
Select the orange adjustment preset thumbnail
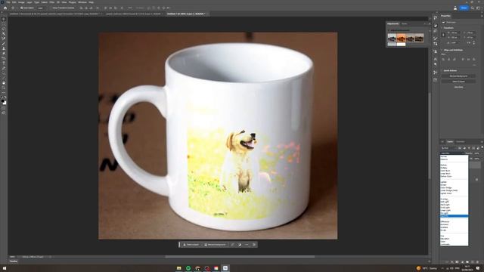[401, 38]
